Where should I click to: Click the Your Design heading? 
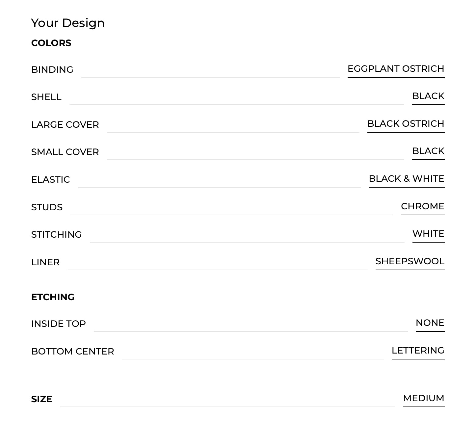(68, 23)
